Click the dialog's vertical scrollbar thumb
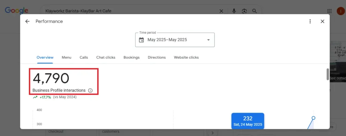 coord(328,74)
